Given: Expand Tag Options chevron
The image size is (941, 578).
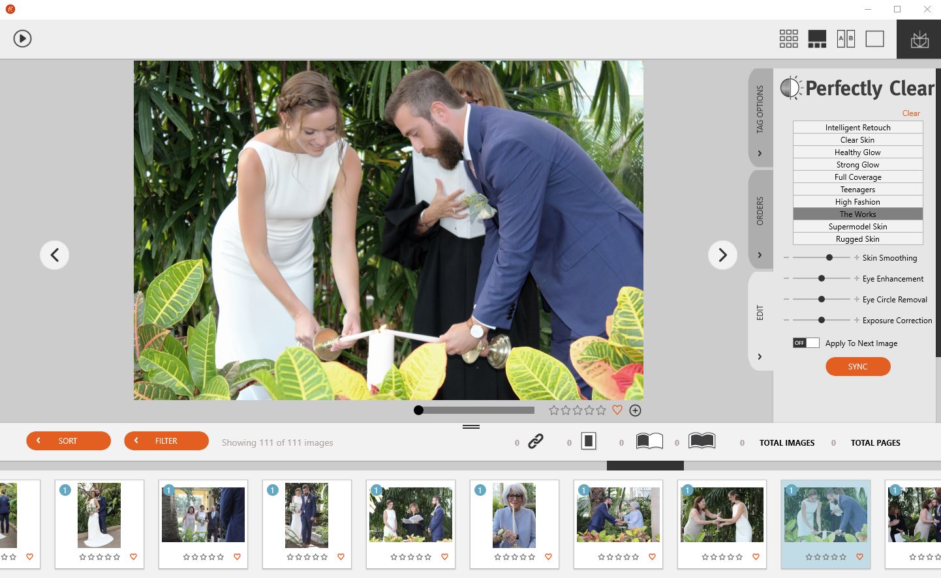Looking at the screenshot, I should (x=760, y=154).
